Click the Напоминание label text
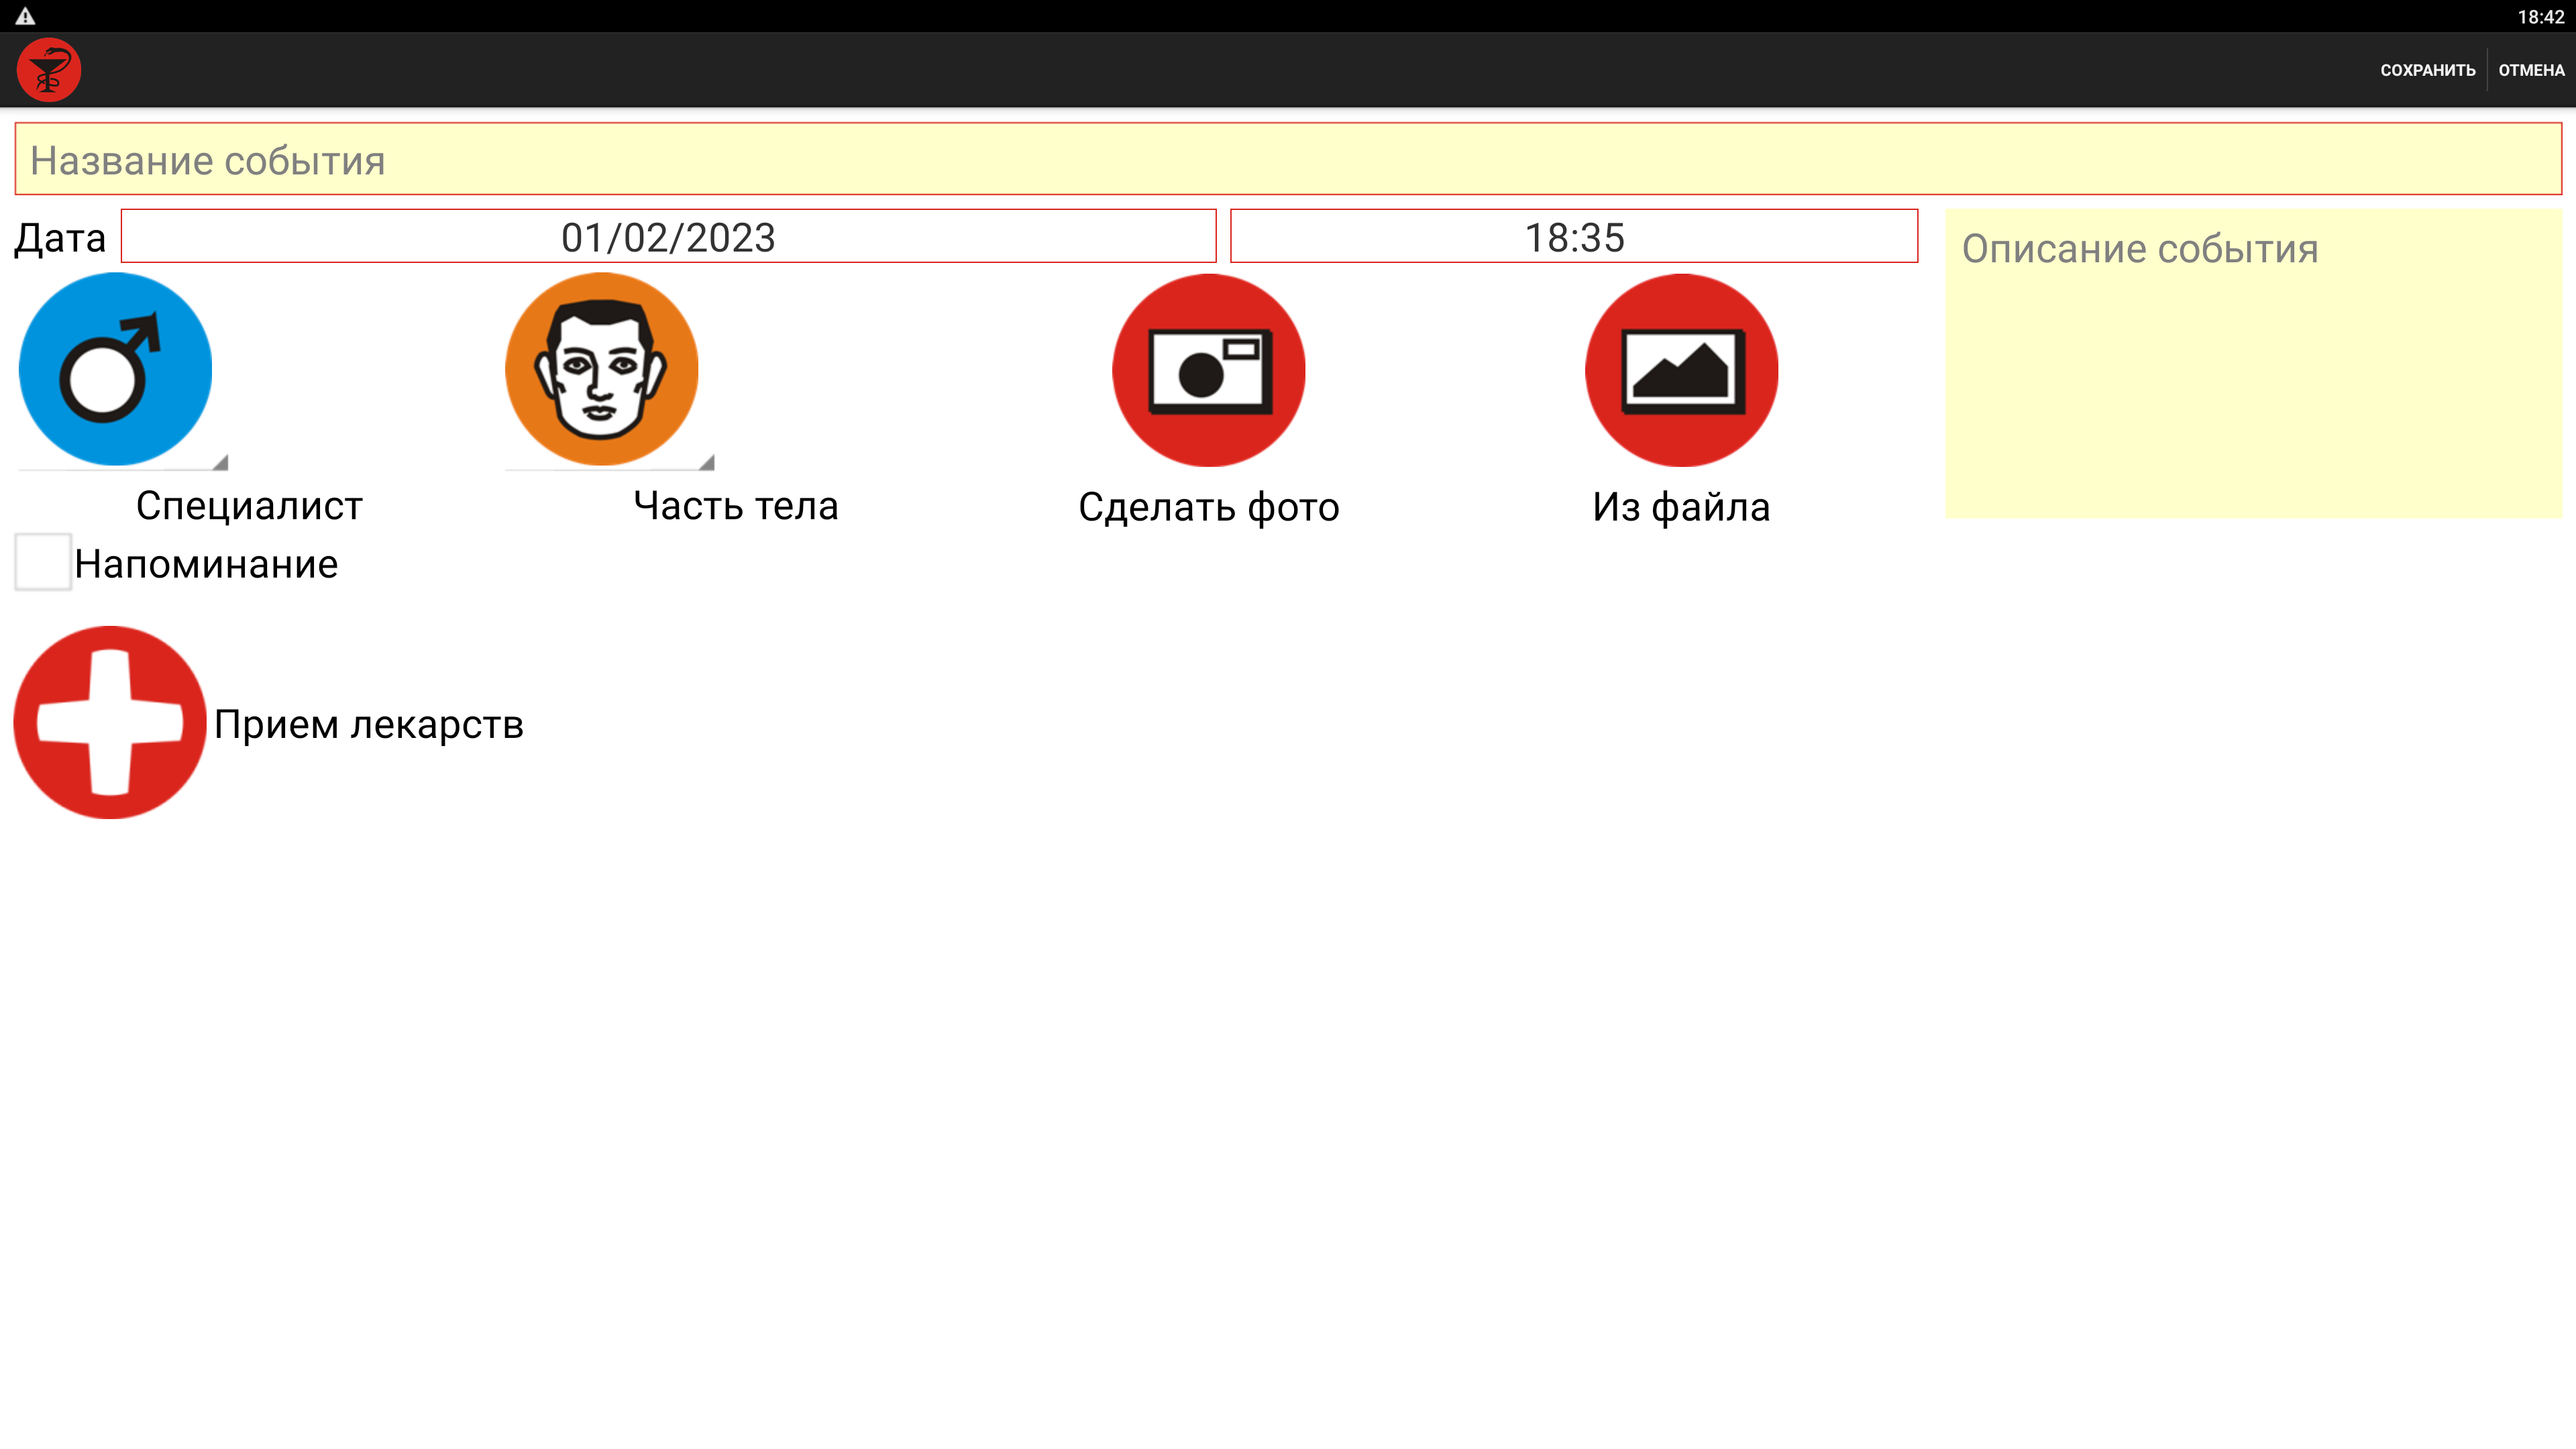 coord(206,564)
